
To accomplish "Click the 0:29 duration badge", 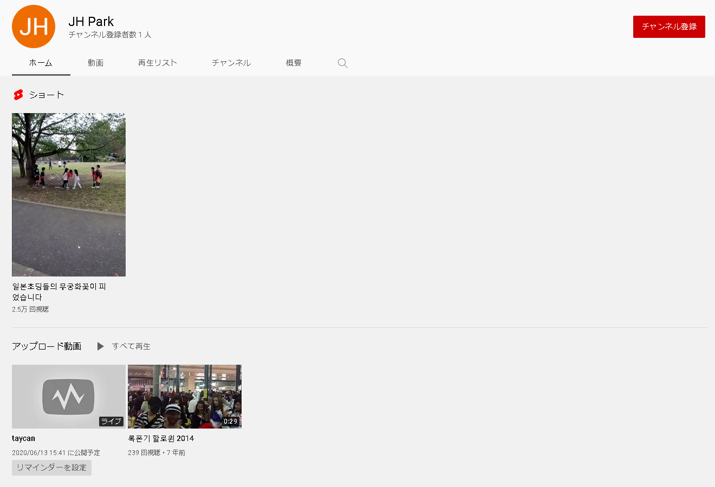I will pos(230,422).
